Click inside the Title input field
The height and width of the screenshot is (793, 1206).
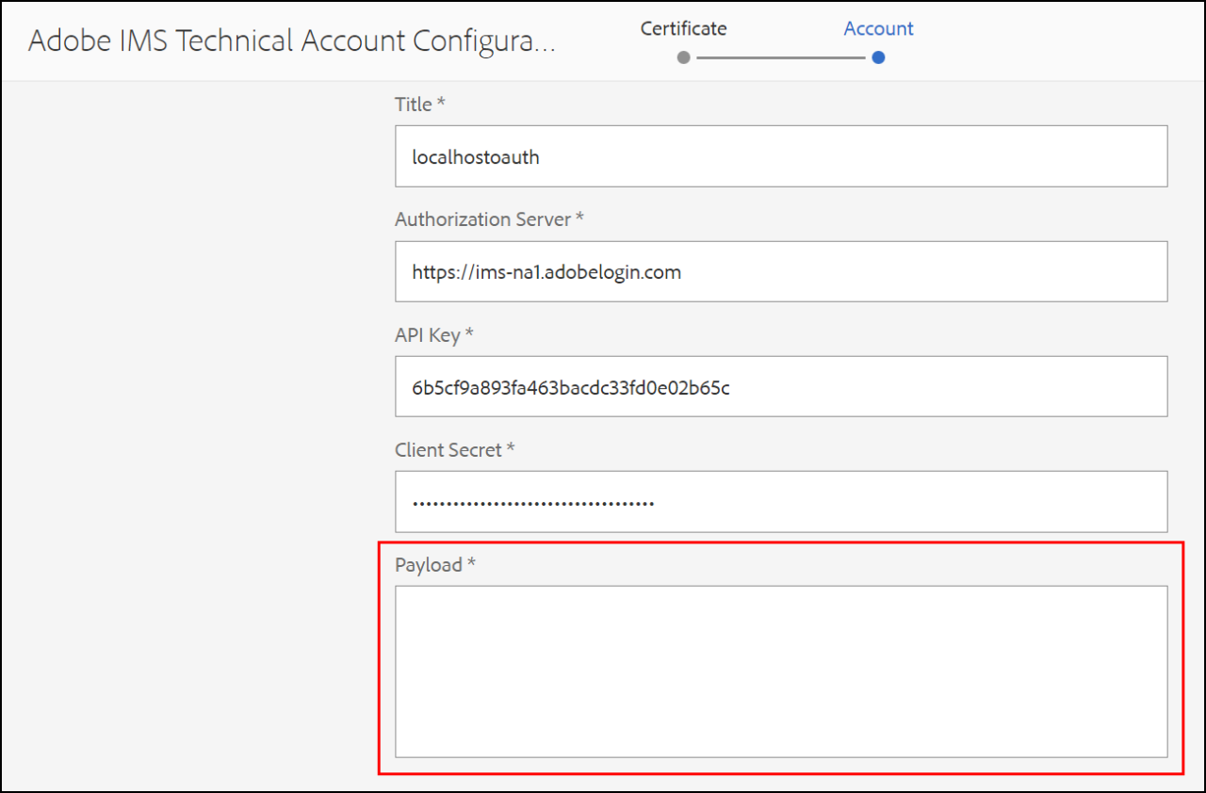click(x=780, y=156)
